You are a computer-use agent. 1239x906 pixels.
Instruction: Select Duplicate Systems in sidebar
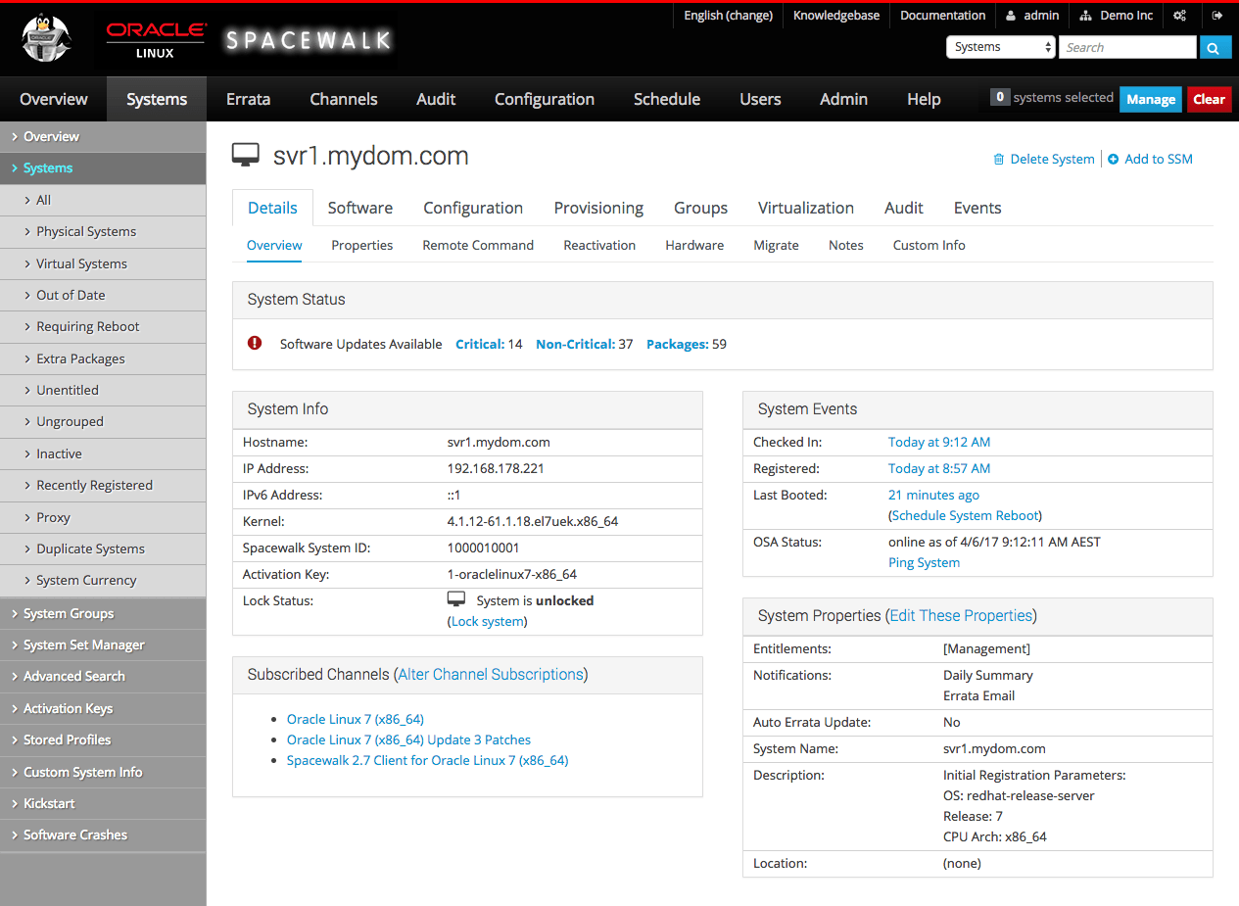[x=103, y=548]
